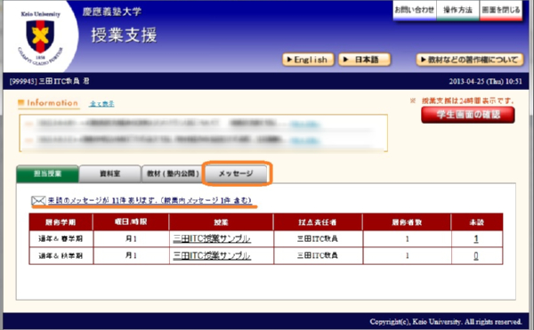
Task: Click the 履修学期 column header
Action: 61,222
